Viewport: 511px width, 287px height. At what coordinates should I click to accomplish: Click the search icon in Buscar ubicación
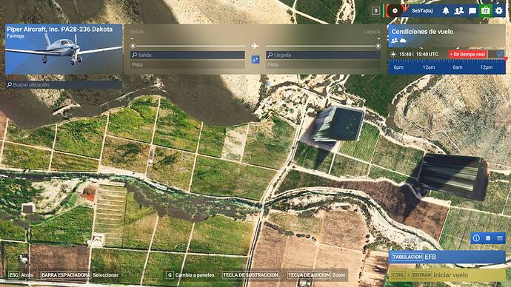point(10,84)
